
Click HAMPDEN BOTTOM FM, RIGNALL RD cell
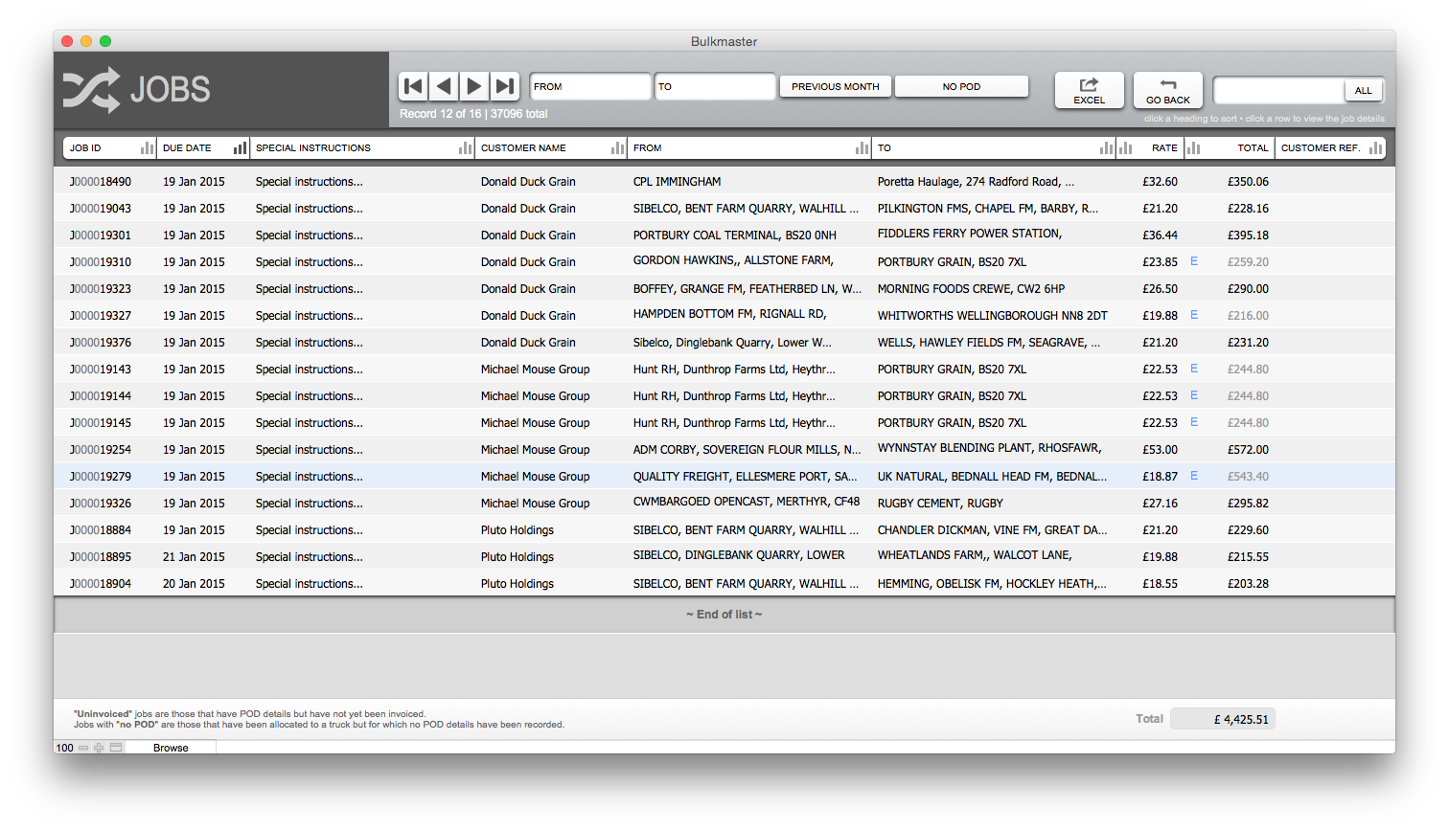[x=729, y=314]
